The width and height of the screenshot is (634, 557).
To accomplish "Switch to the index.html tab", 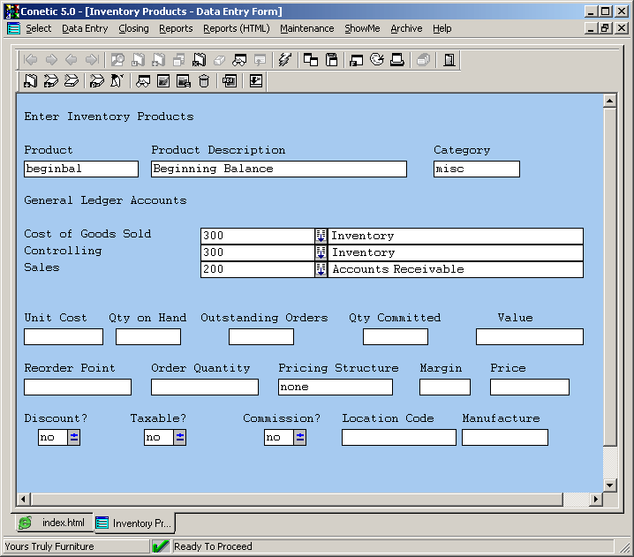I will [53, 523].
